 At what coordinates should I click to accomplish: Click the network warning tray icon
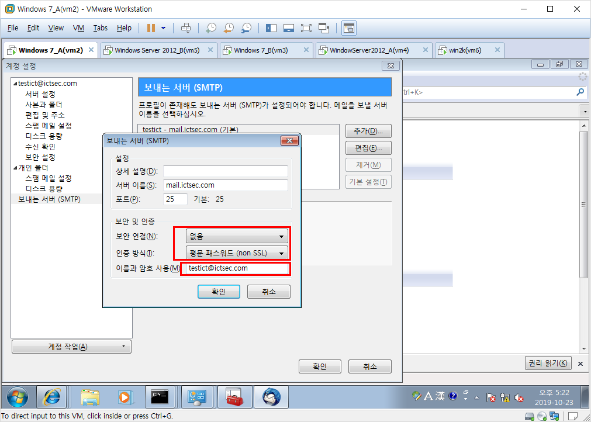point(505,397)
